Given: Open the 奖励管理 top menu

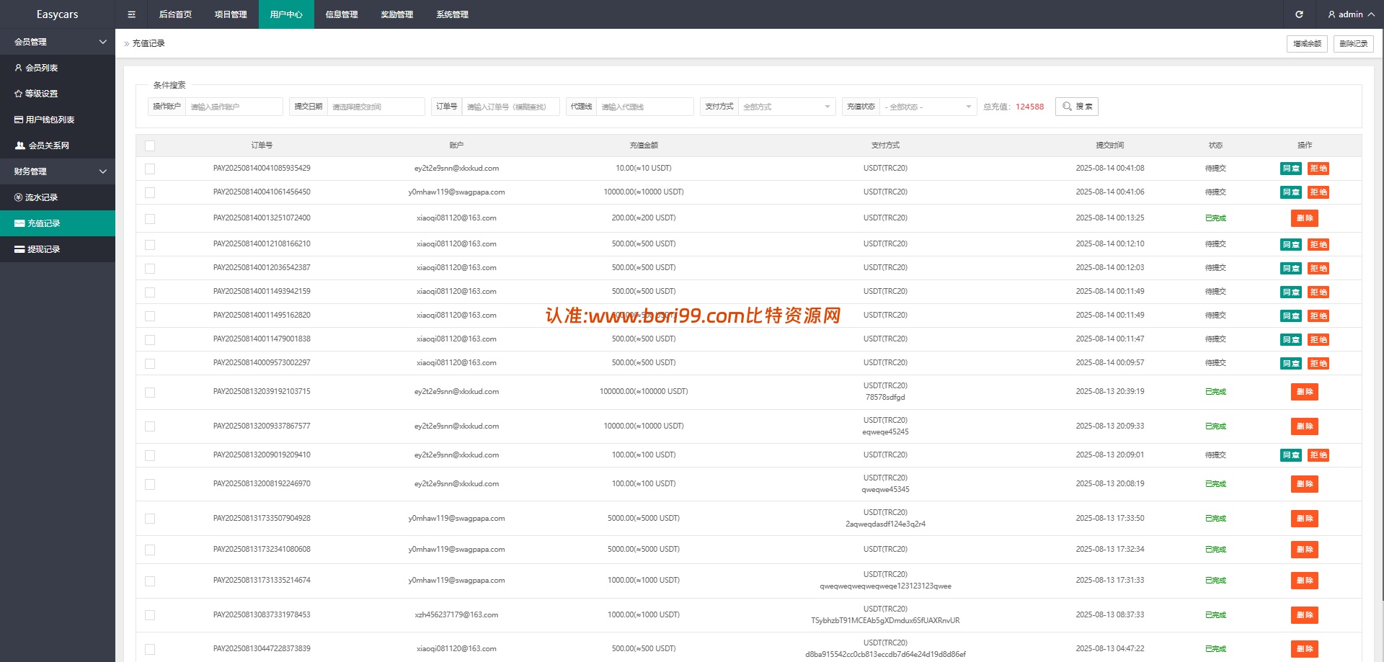Looking at the screenshot, I should click(x=397, y=14).
